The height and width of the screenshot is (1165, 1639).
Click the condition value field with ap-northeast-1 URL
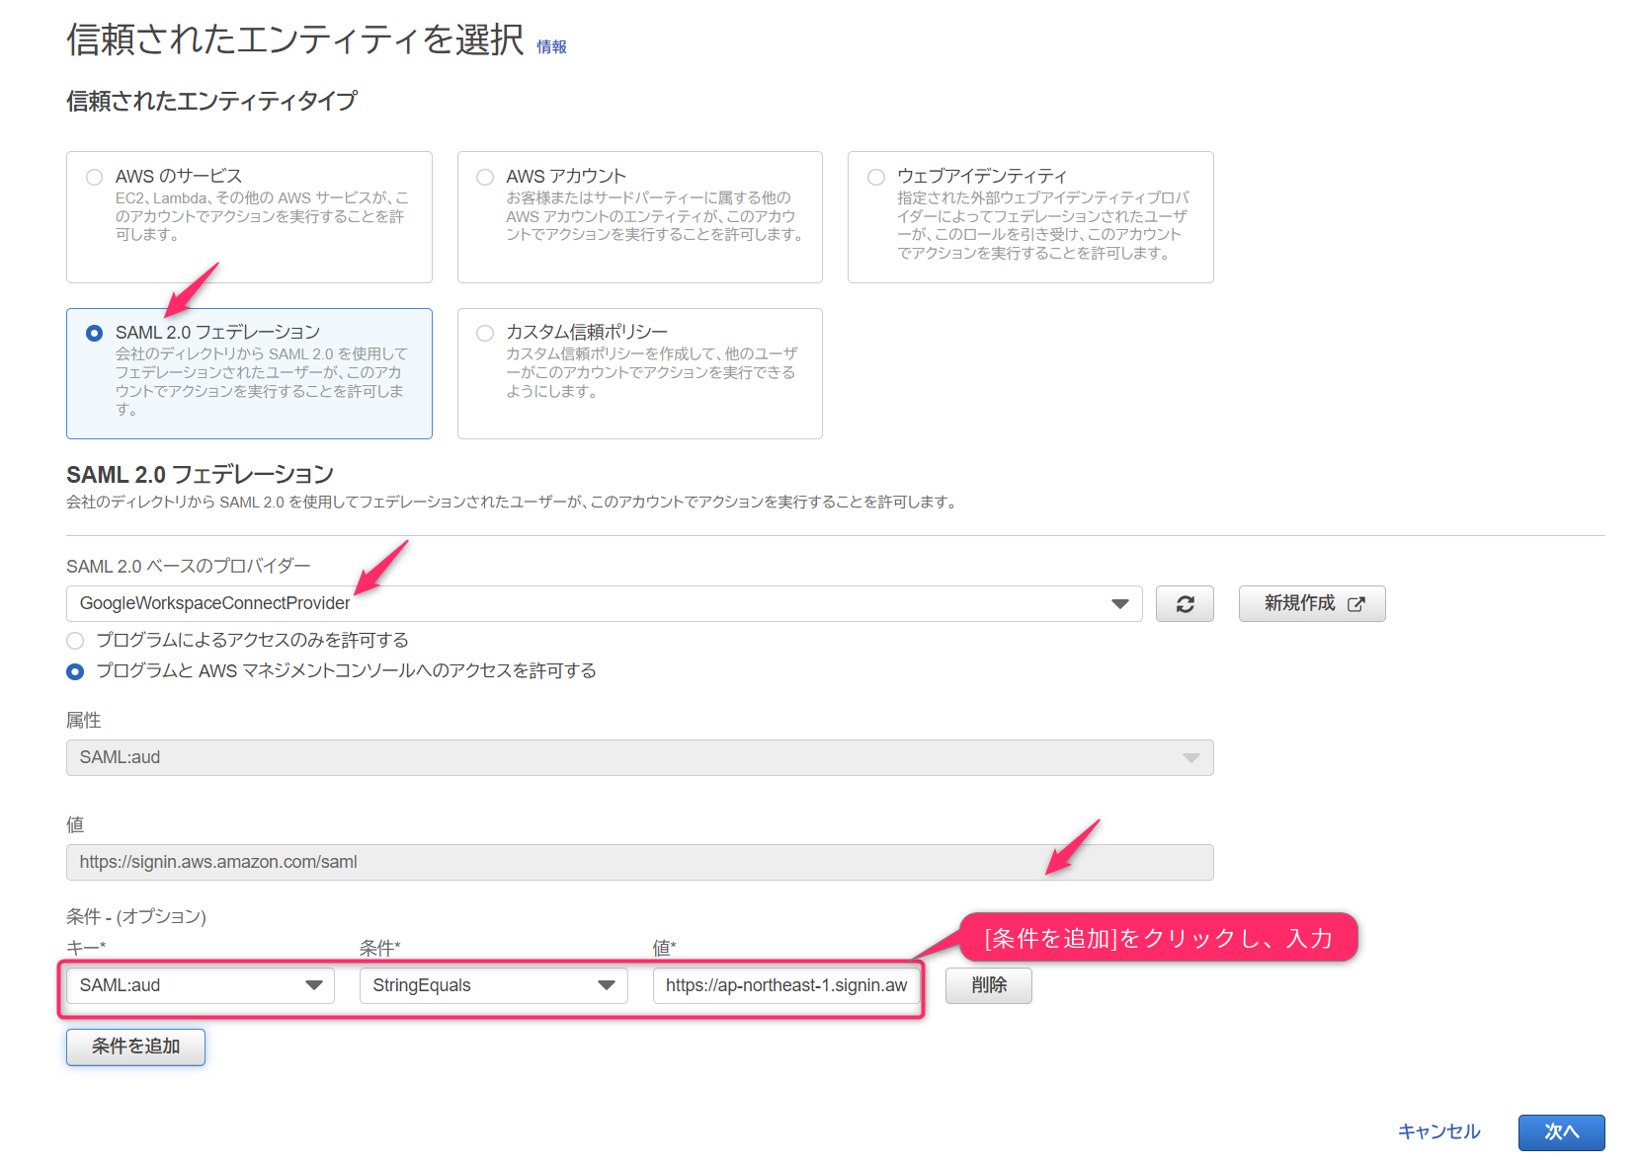(x=786, y=985)
